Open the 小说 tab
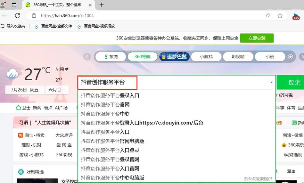Screen dimensions: 304x183 (x=270, y=57)
